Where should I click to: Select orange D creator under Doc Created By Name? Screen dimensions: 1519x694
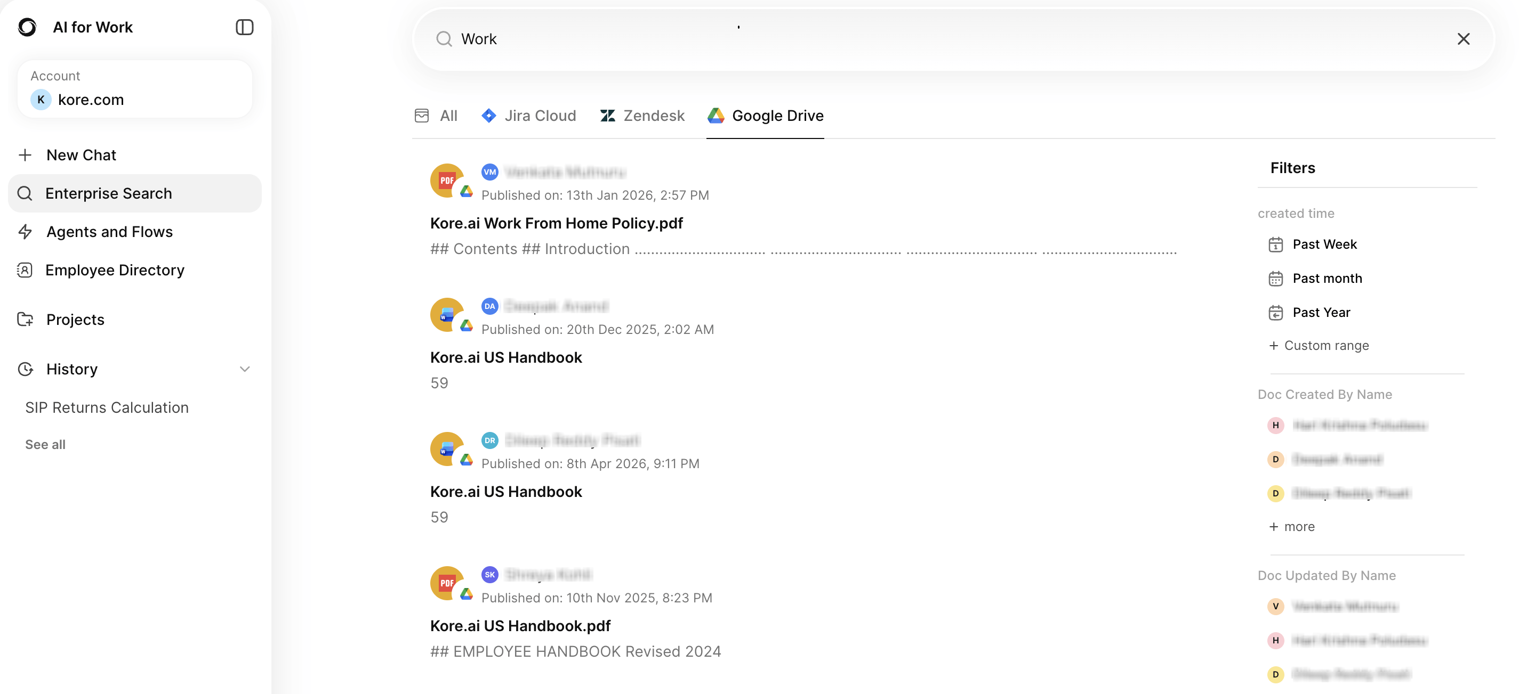(1324, 460)
